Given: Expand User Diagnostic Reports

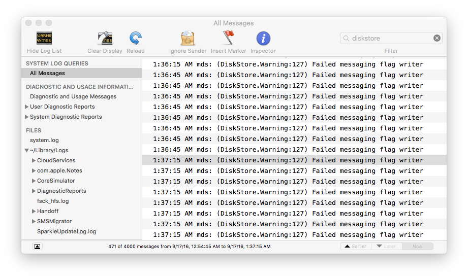Looking at the screenshot, I should (x=26, y=107).
